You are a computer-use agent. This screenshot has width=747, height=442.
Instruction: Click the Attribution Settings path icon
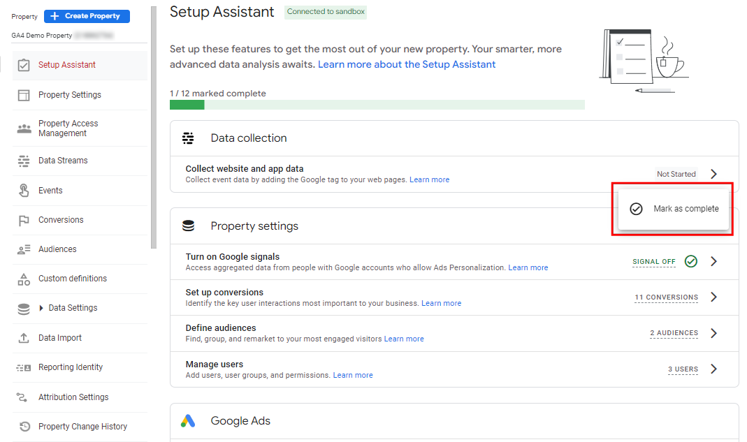[22, 397]
